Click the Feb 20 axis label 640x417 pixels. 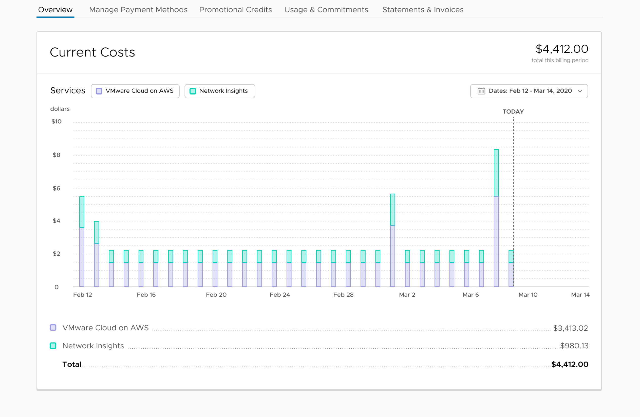[216, 295]
